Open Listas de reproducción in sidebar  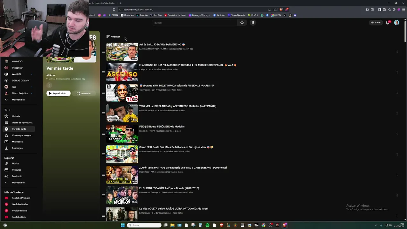(x=19, y=122)
